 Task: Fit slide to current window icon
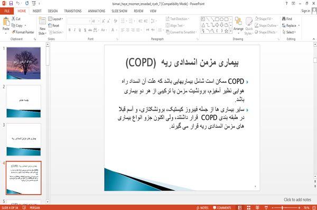click(x=314, y=207)
